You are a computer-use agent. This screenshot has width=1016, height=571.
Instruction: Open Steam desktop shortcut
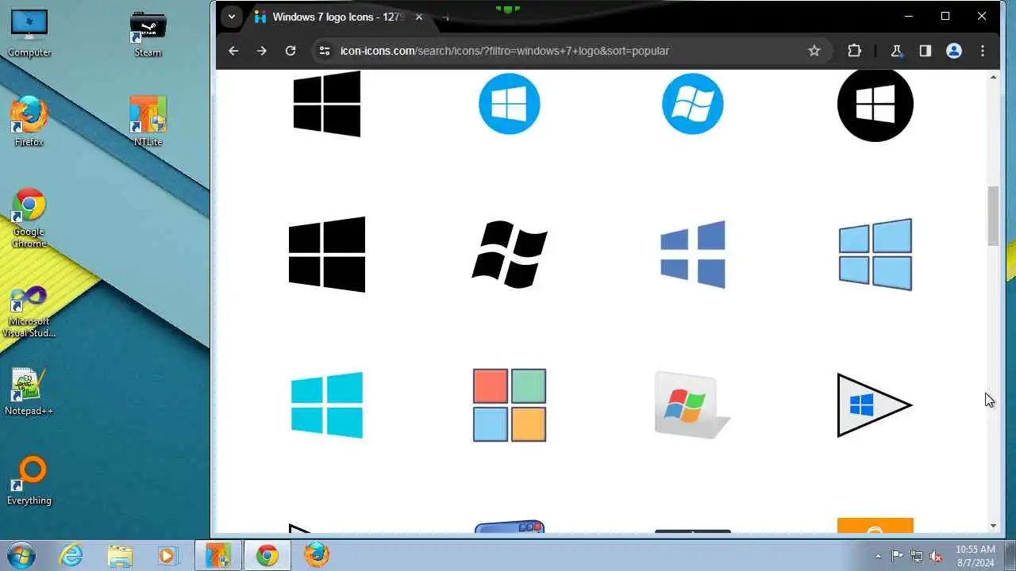148,34
